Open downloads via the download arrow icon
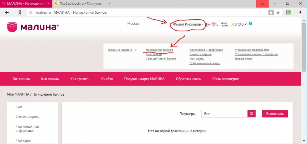The image size is (307, 144). (300, 13)
